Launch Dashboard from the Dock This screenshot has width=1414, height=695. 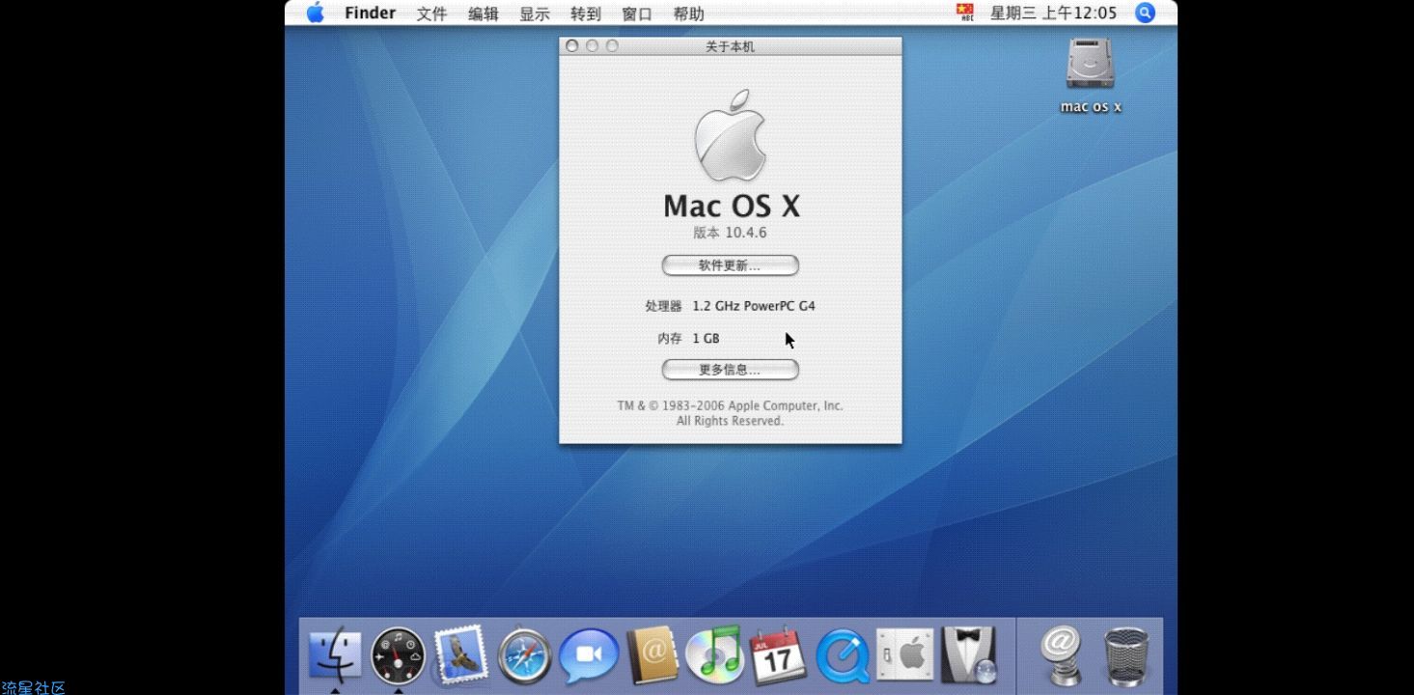[398, 655]
